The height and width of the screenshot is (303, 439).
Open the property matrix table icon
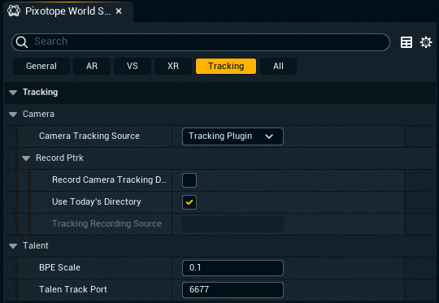tap(406, 42)
